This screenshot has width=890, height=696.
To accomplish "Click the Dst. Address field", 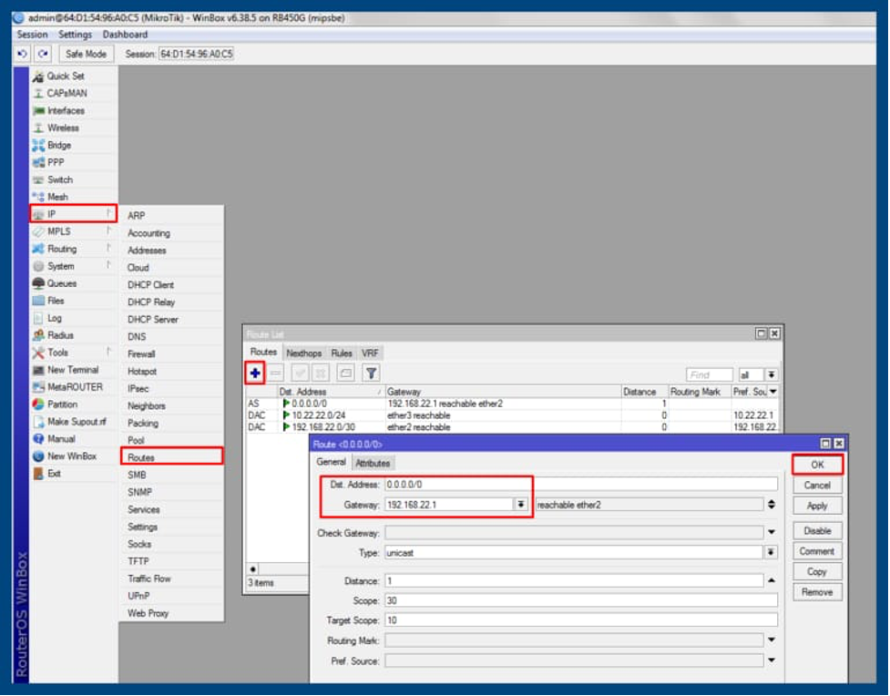I will (x=581, y=485).
